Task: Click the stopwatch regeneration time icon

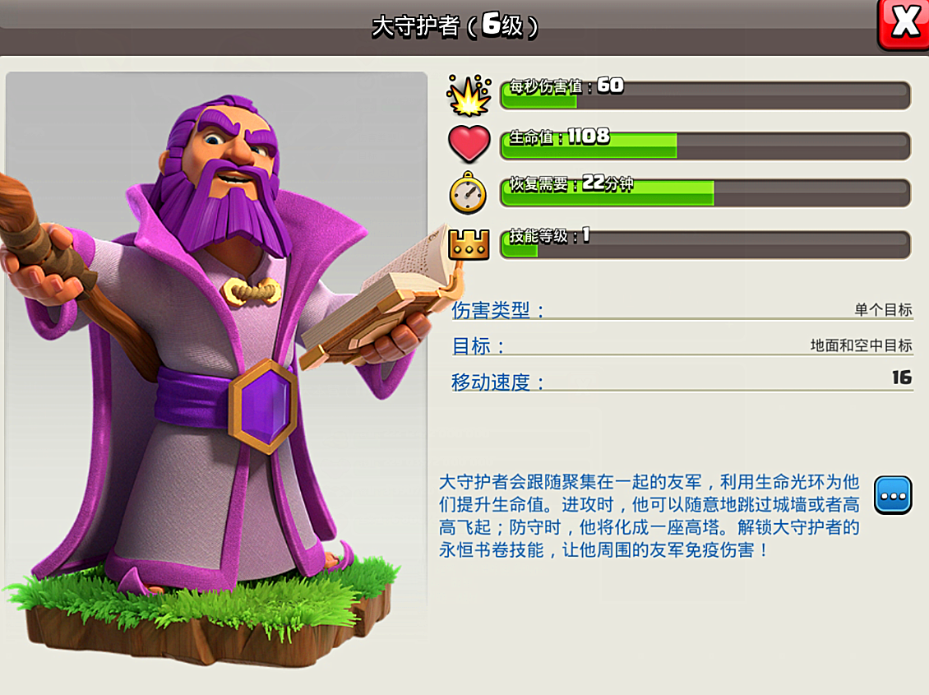Action: click(468, 192)
